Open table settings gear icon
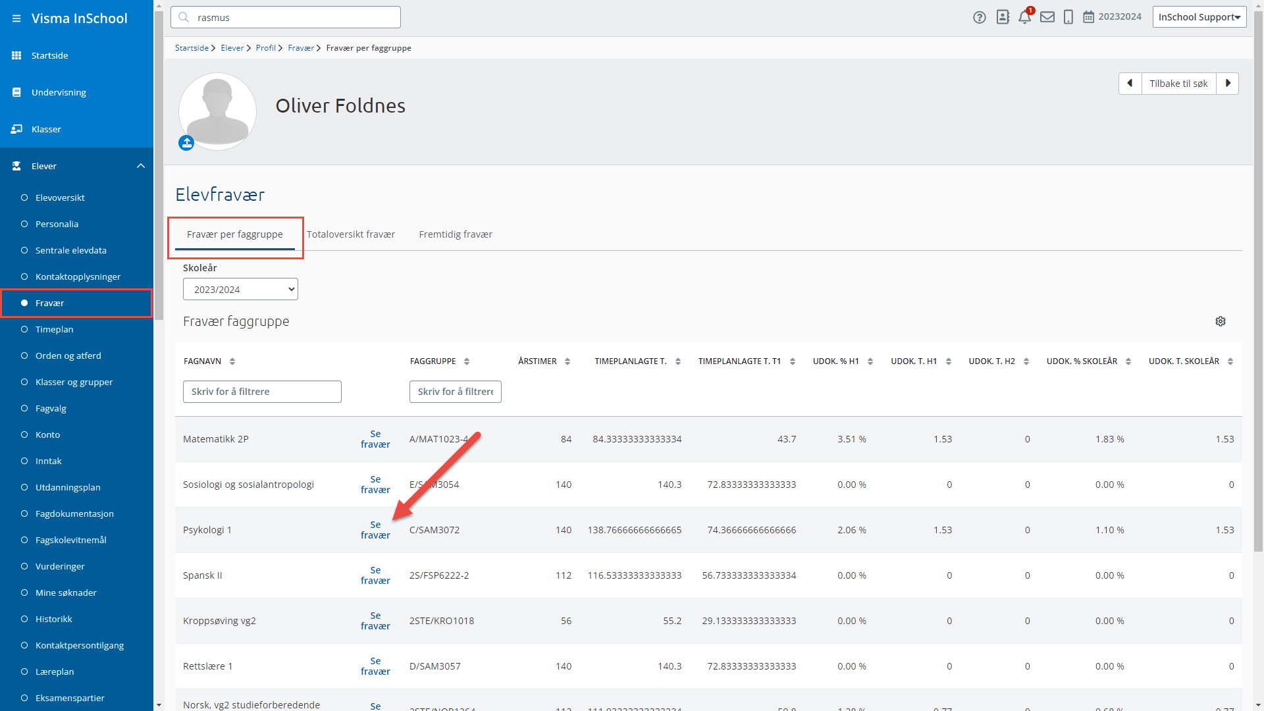Viewport: 1264px width, 711px height. click(1221, 321)
